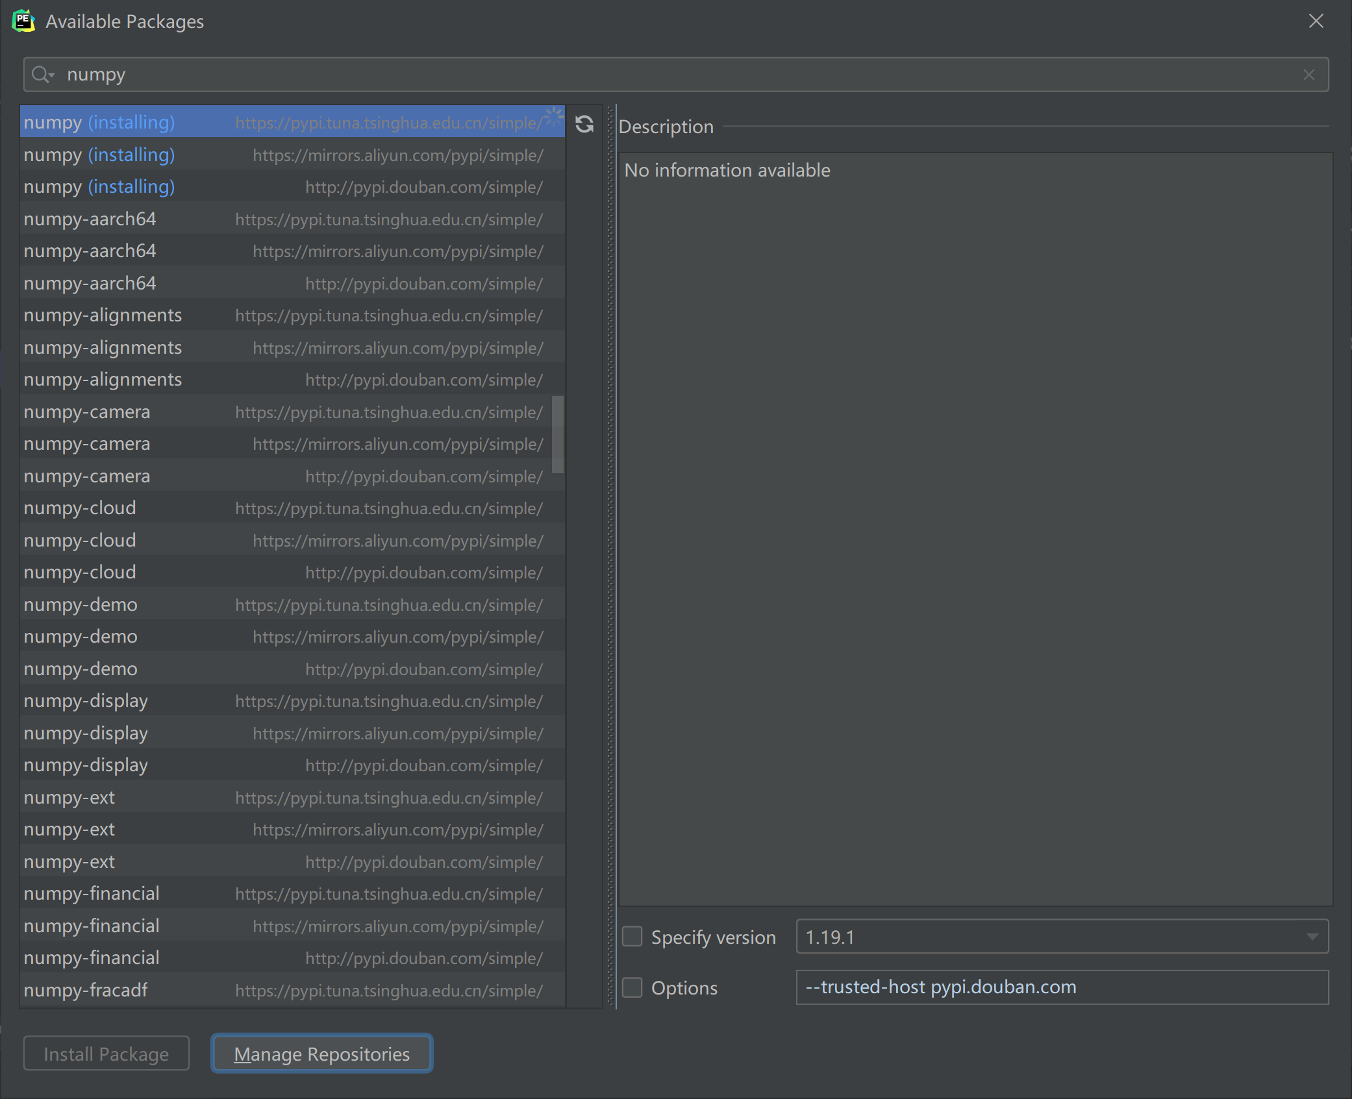Screen dimensions: 1352x1099
Task: Click the trusted-host options text field
Action: [x=1062, y=987]
